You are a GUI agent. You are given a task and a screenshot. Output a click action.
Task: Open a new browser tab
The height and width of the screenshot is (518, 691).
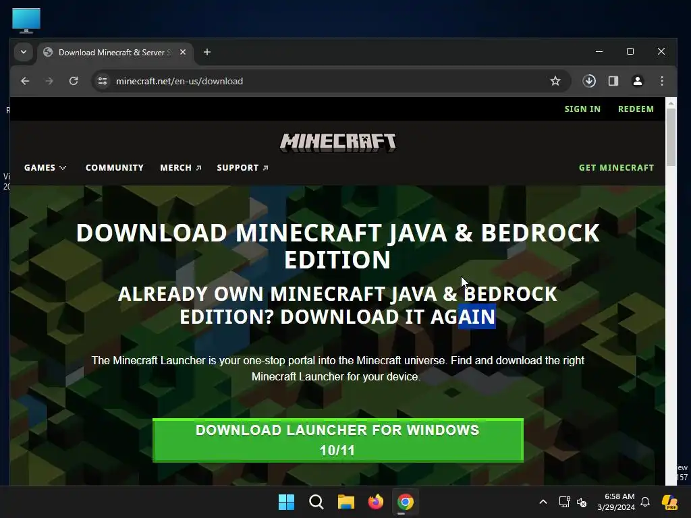point(207,52)
